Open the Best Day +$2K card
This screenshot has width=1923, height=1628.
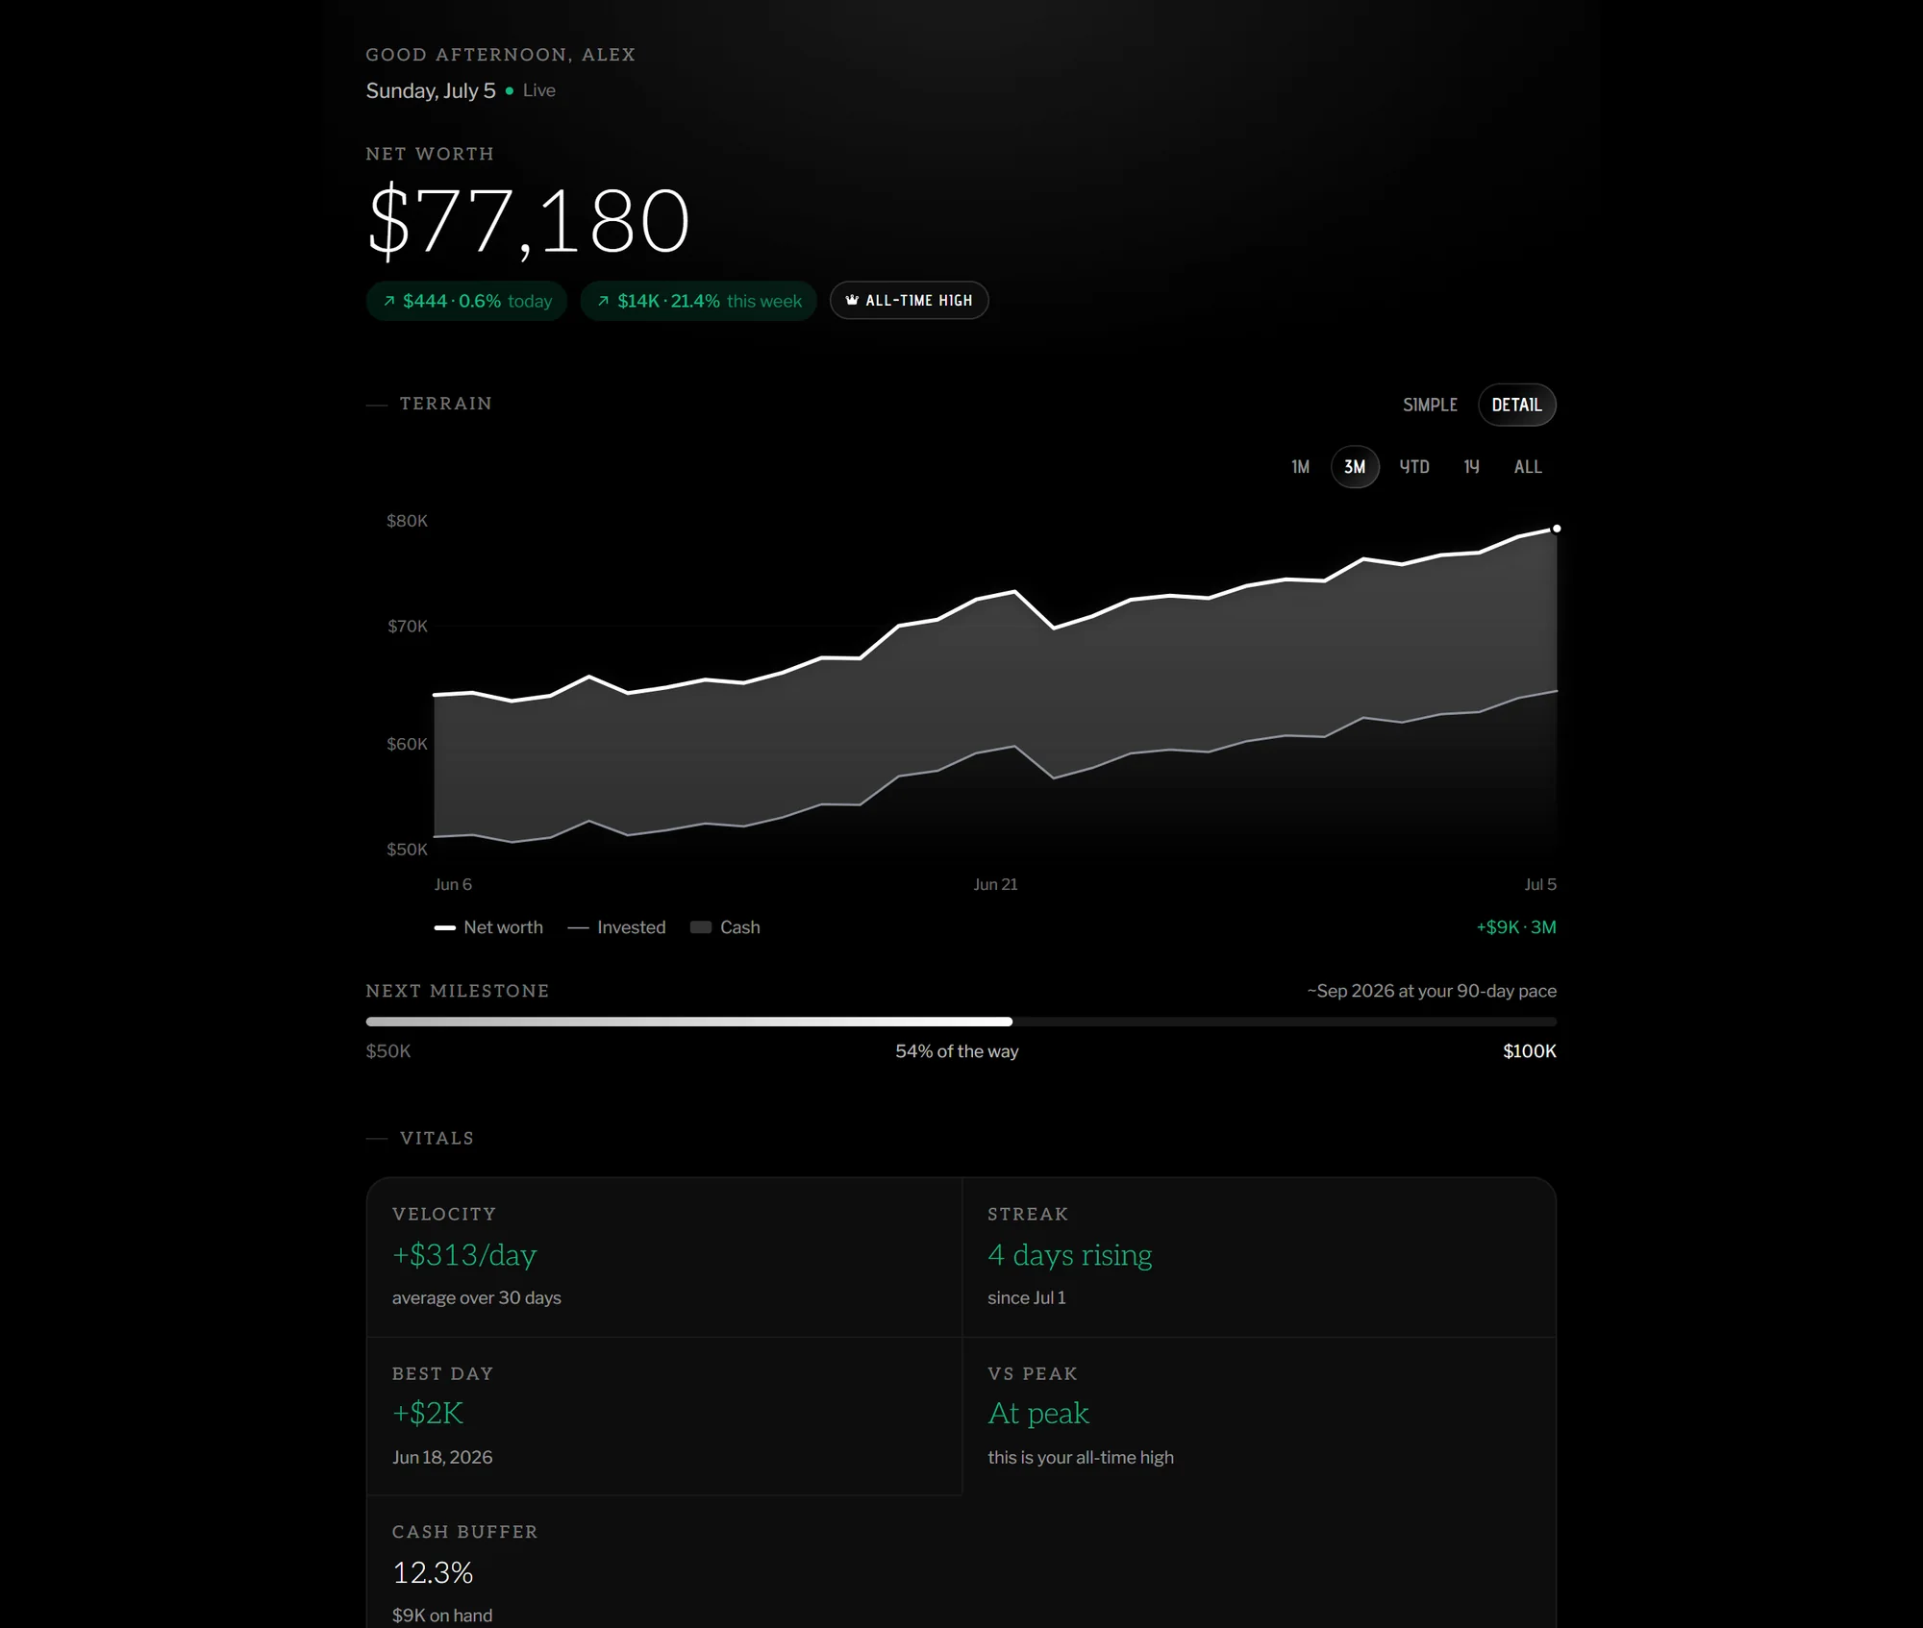coord(663,1417)
